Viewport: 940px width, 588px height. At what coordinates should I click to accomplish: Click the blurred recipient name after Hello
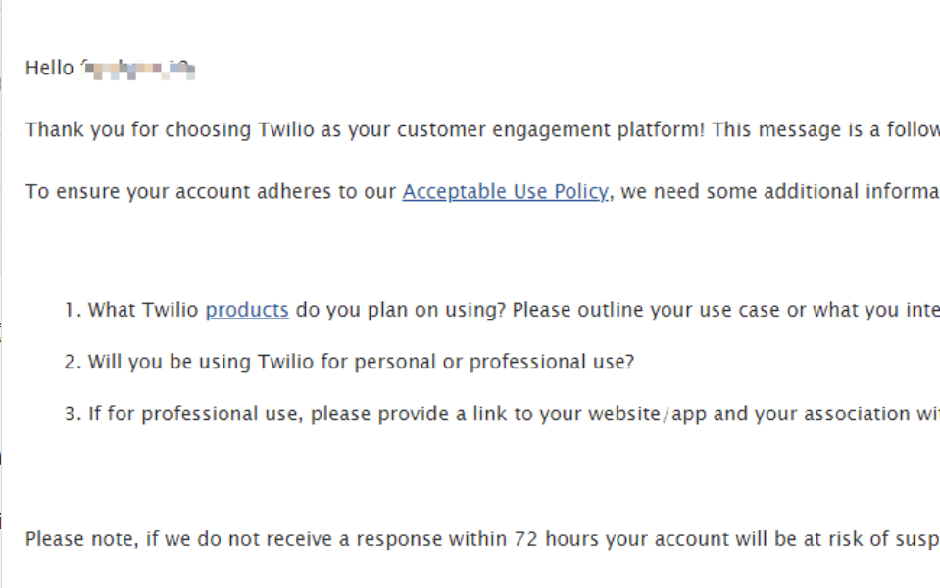139,69
